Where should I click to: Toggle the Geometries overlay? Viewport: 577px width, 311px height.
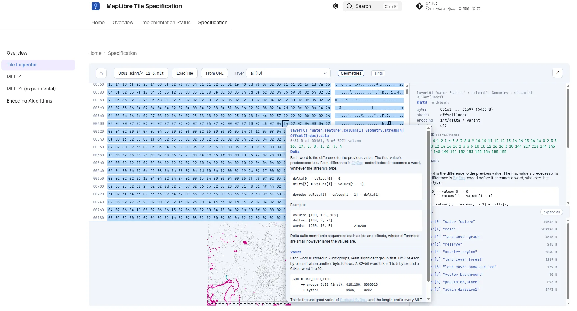coord(351,73)
